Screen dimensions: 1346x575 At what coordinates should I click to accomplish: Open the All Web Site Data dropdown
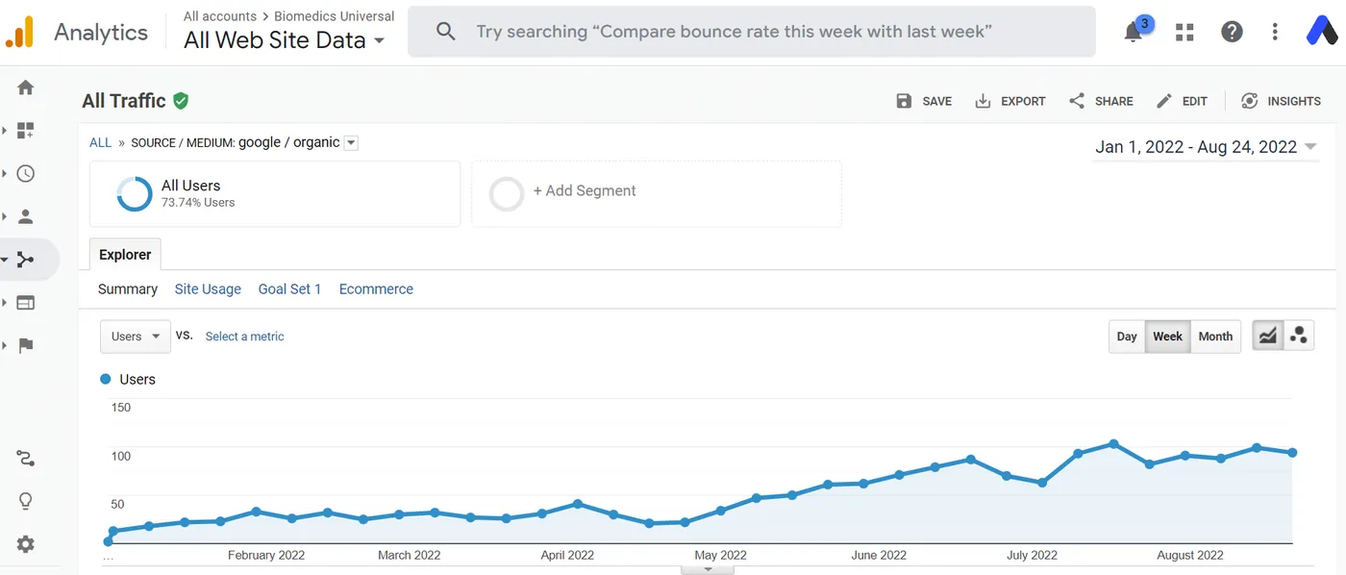pyautogui.click(x=285, y=40)
